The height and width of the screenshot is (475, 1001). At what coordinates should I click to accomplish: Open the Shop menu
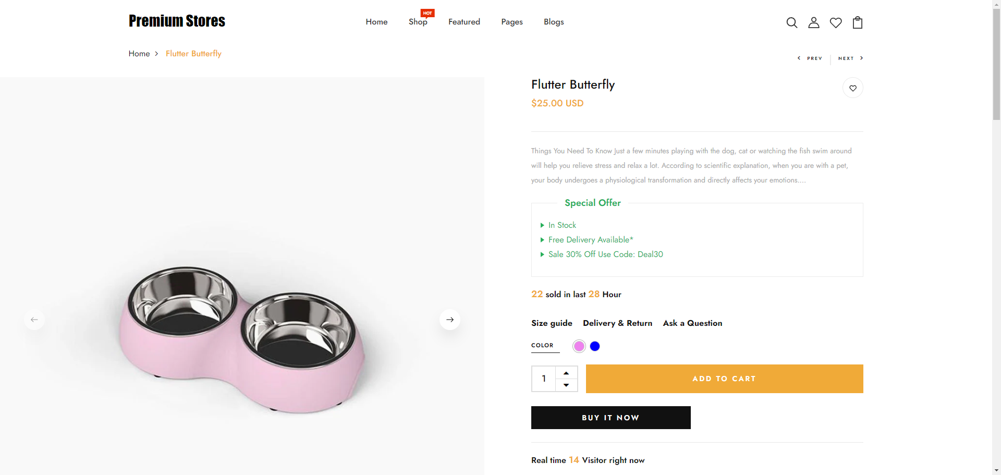[418, 22]
